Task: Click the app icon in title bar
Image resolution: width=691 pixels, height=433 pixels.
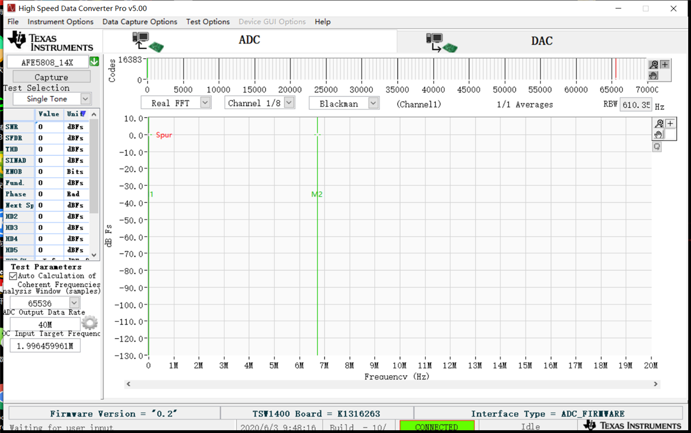Action: 11,8
